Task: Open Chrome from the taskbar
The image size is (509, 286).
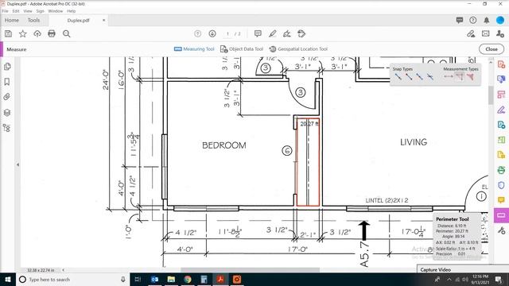Action: (188, 280)
